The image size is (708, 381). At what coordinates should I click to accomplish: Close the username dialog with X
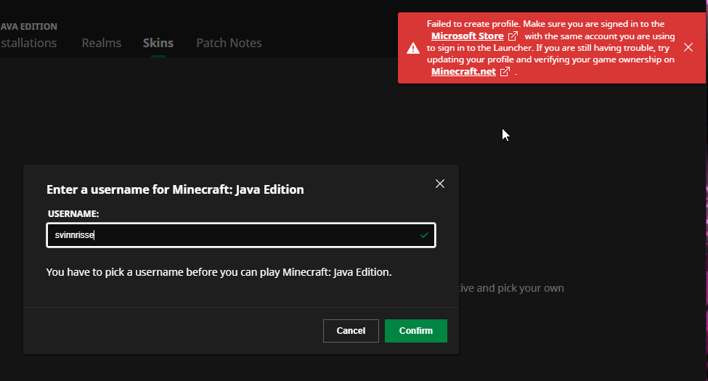439,184
